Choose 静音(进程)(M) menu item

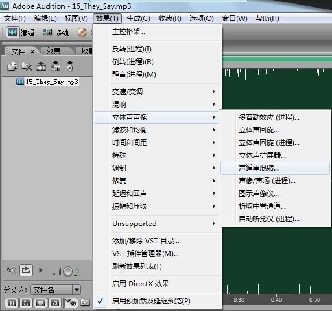click(158, 75)
